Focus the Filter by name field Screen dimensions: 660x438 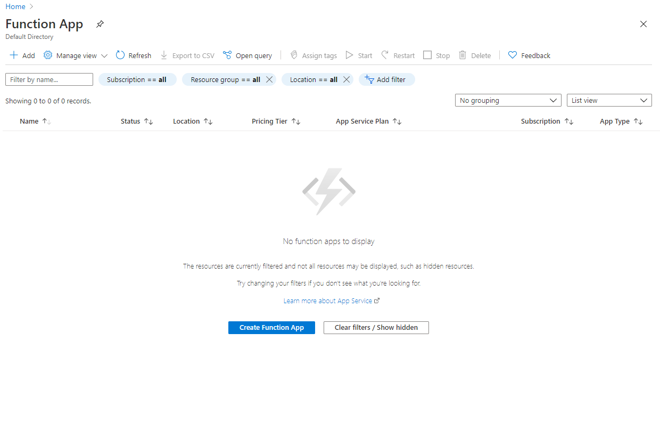coord(49,79)
